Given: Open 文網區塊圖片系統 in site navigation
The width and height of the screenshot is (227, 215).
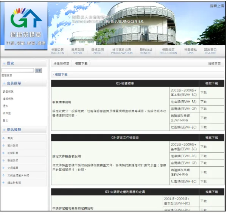Looking at the screenshot, I should click(18, 175).
